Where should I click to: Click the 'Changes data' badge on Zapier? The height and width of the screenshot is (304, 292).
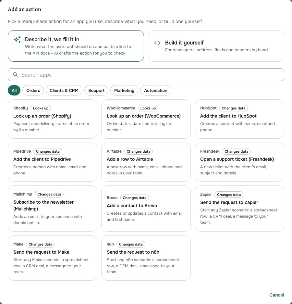(229, 195)
